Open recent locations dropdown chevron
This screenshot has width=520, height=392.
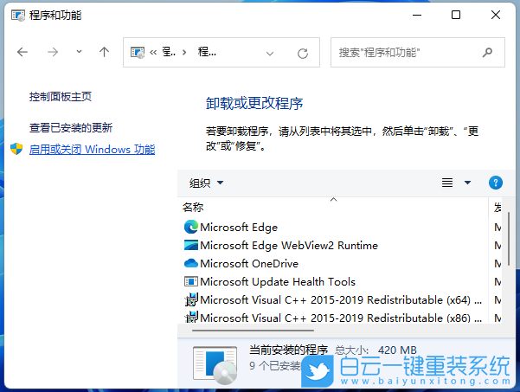(79, 51)
